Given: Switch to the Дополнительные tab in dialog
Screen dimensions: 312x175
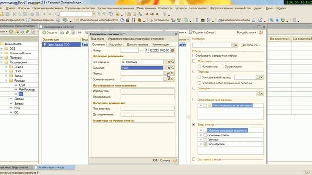Looking at the screenshot, I should pyautogui.click(x=137, y=44).
